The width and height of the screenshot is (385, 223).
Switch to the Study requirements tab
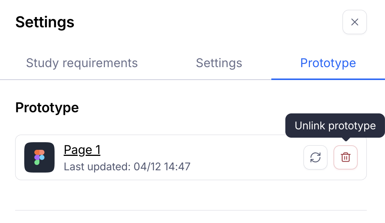click(x=82, y=63)
